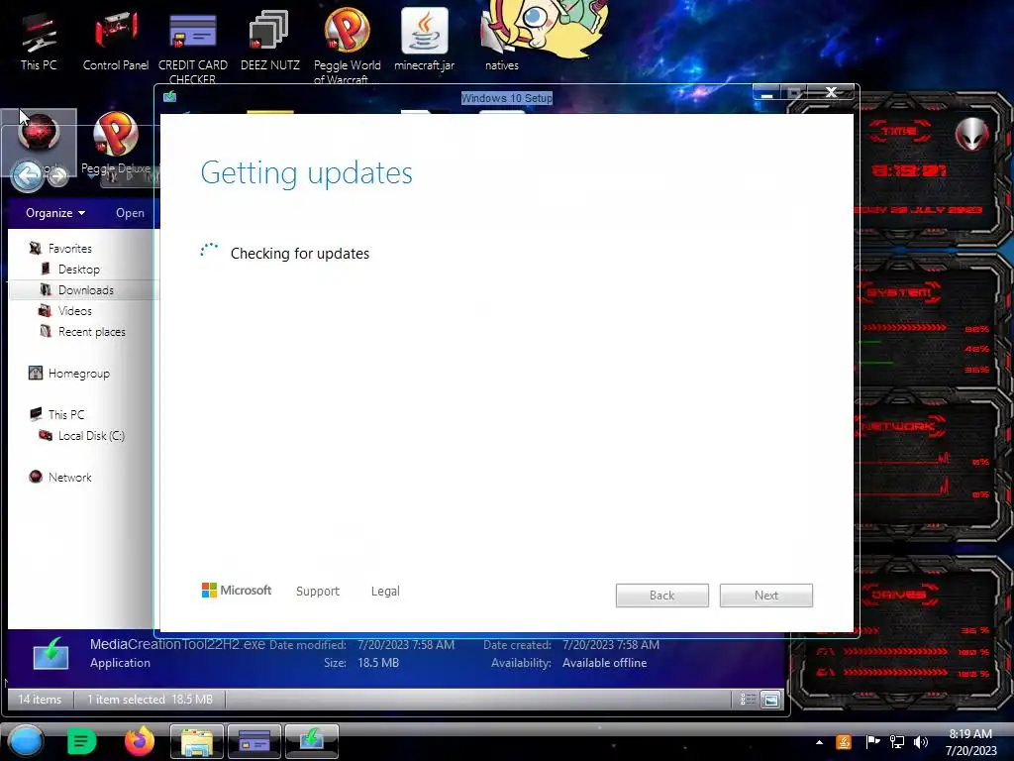Click the Explorer forward arrow button
The image size is (1014, 761).
(x=57, y=175)
